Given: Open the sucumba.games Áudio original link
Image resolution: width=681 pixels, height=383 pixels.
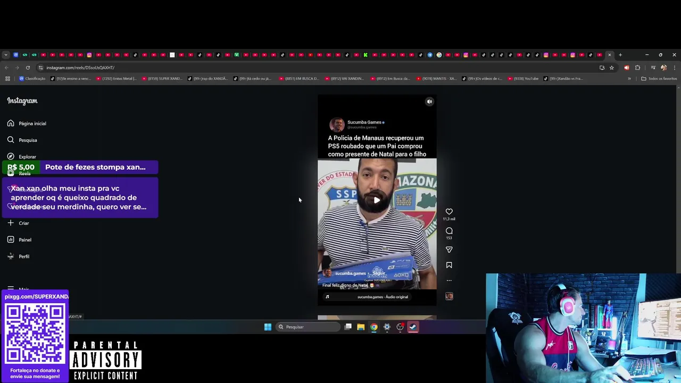Looking at the screenshot, I should click(x=383, y=297).
